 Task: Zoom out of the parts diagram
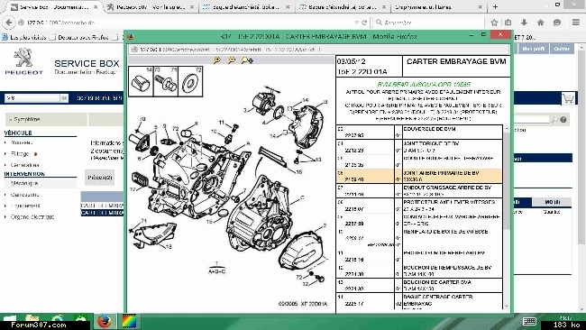pos(232,60)
